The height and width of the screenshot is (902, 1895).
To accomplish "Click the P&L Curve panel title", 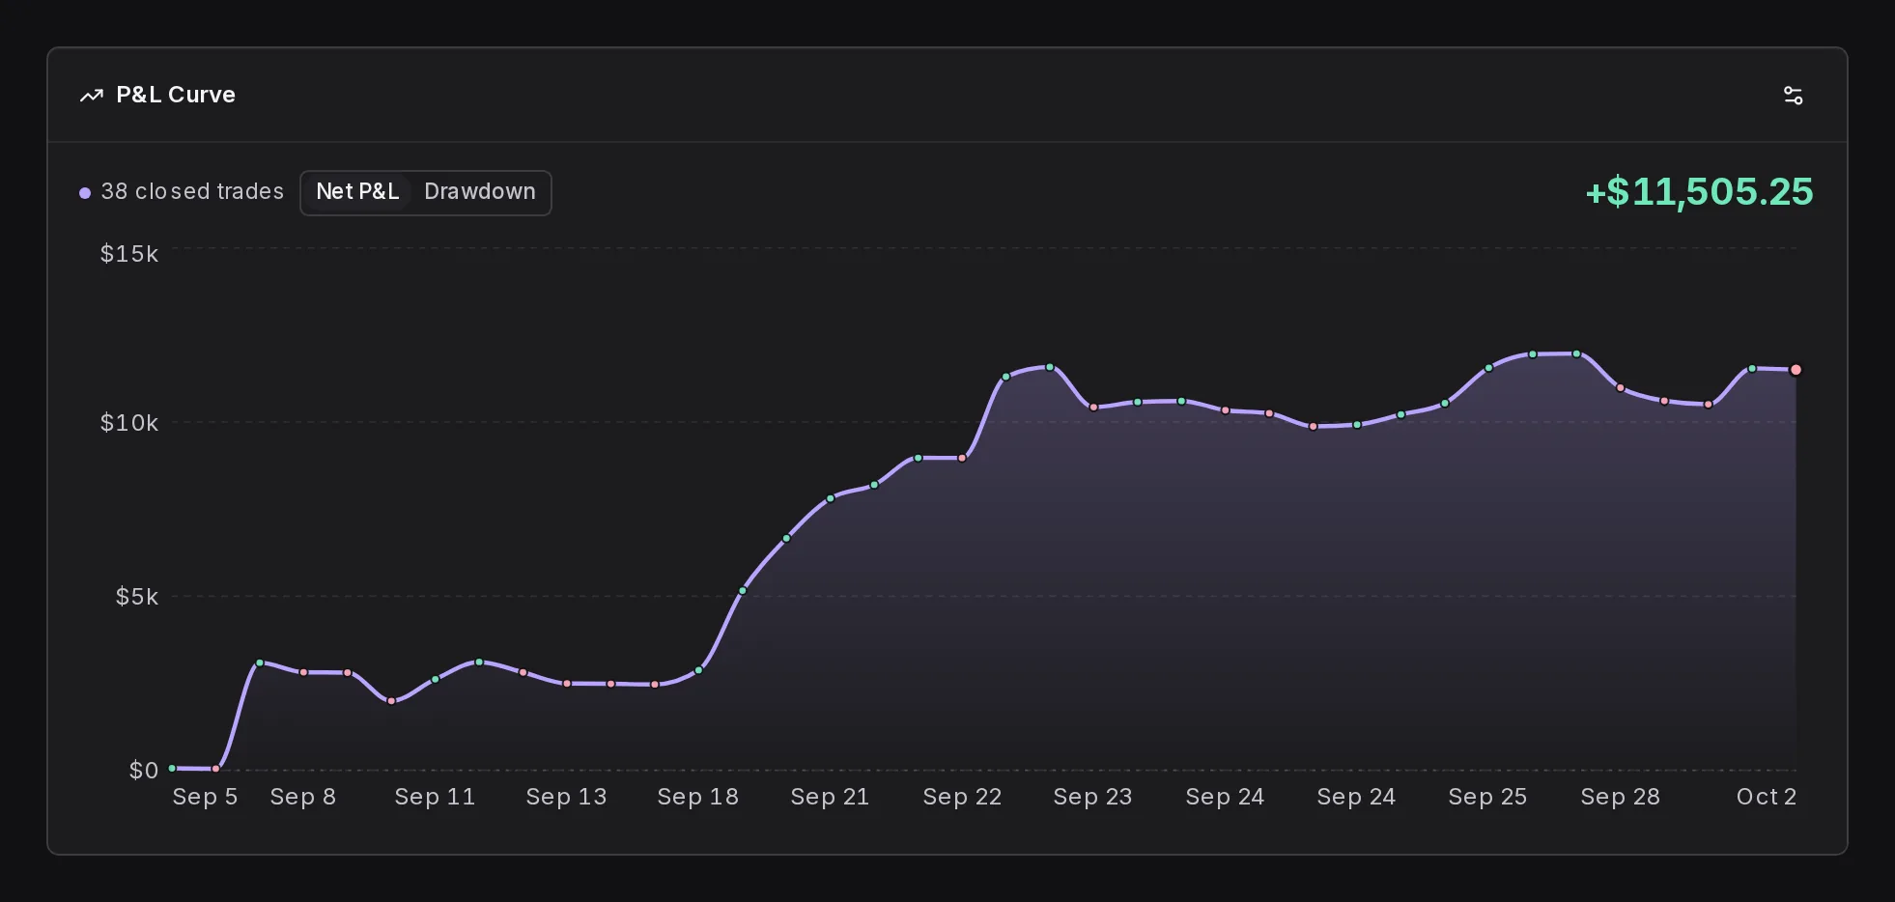I will [176, 95].
